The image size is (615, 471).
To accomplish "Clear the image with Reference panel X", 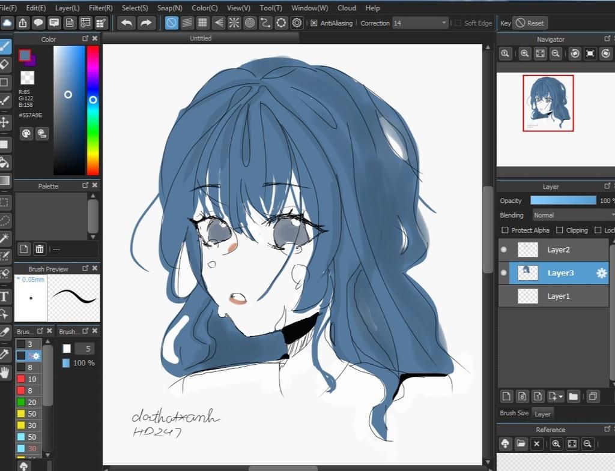I will 536,443.
